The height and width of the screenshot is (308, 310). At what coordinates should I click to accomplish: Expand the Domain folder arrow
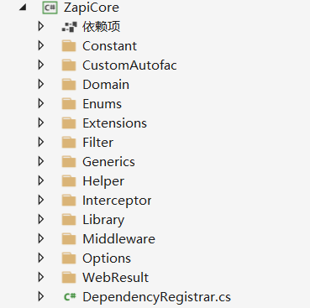click(41, 84)
